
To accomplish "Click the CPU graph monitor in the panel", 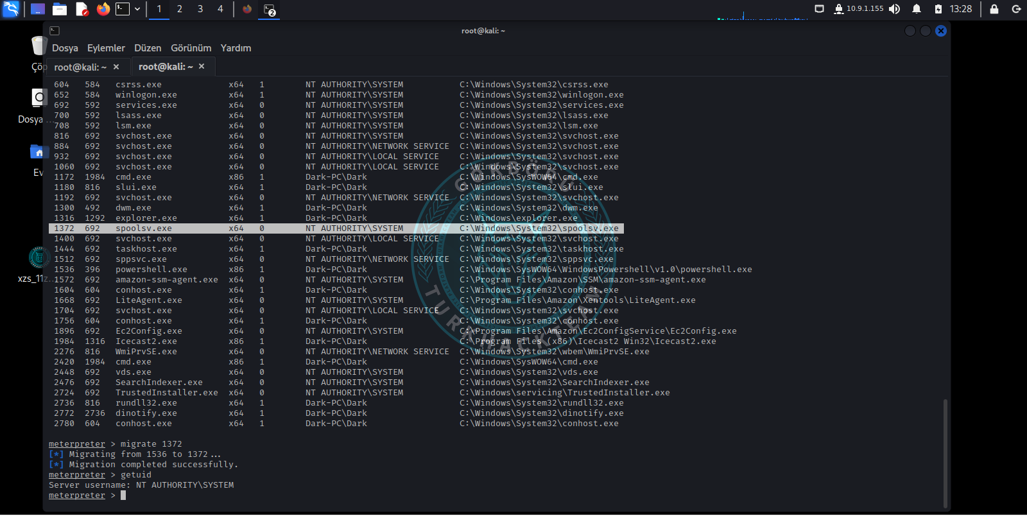I will tap(762, 14).
